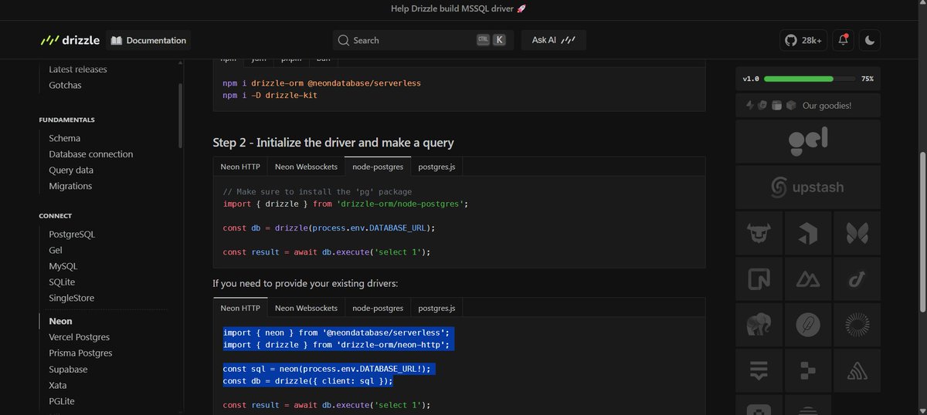927x415 pixels.
Task: Select node-postgres tab in existing drivers block
Action: [378, 308]
